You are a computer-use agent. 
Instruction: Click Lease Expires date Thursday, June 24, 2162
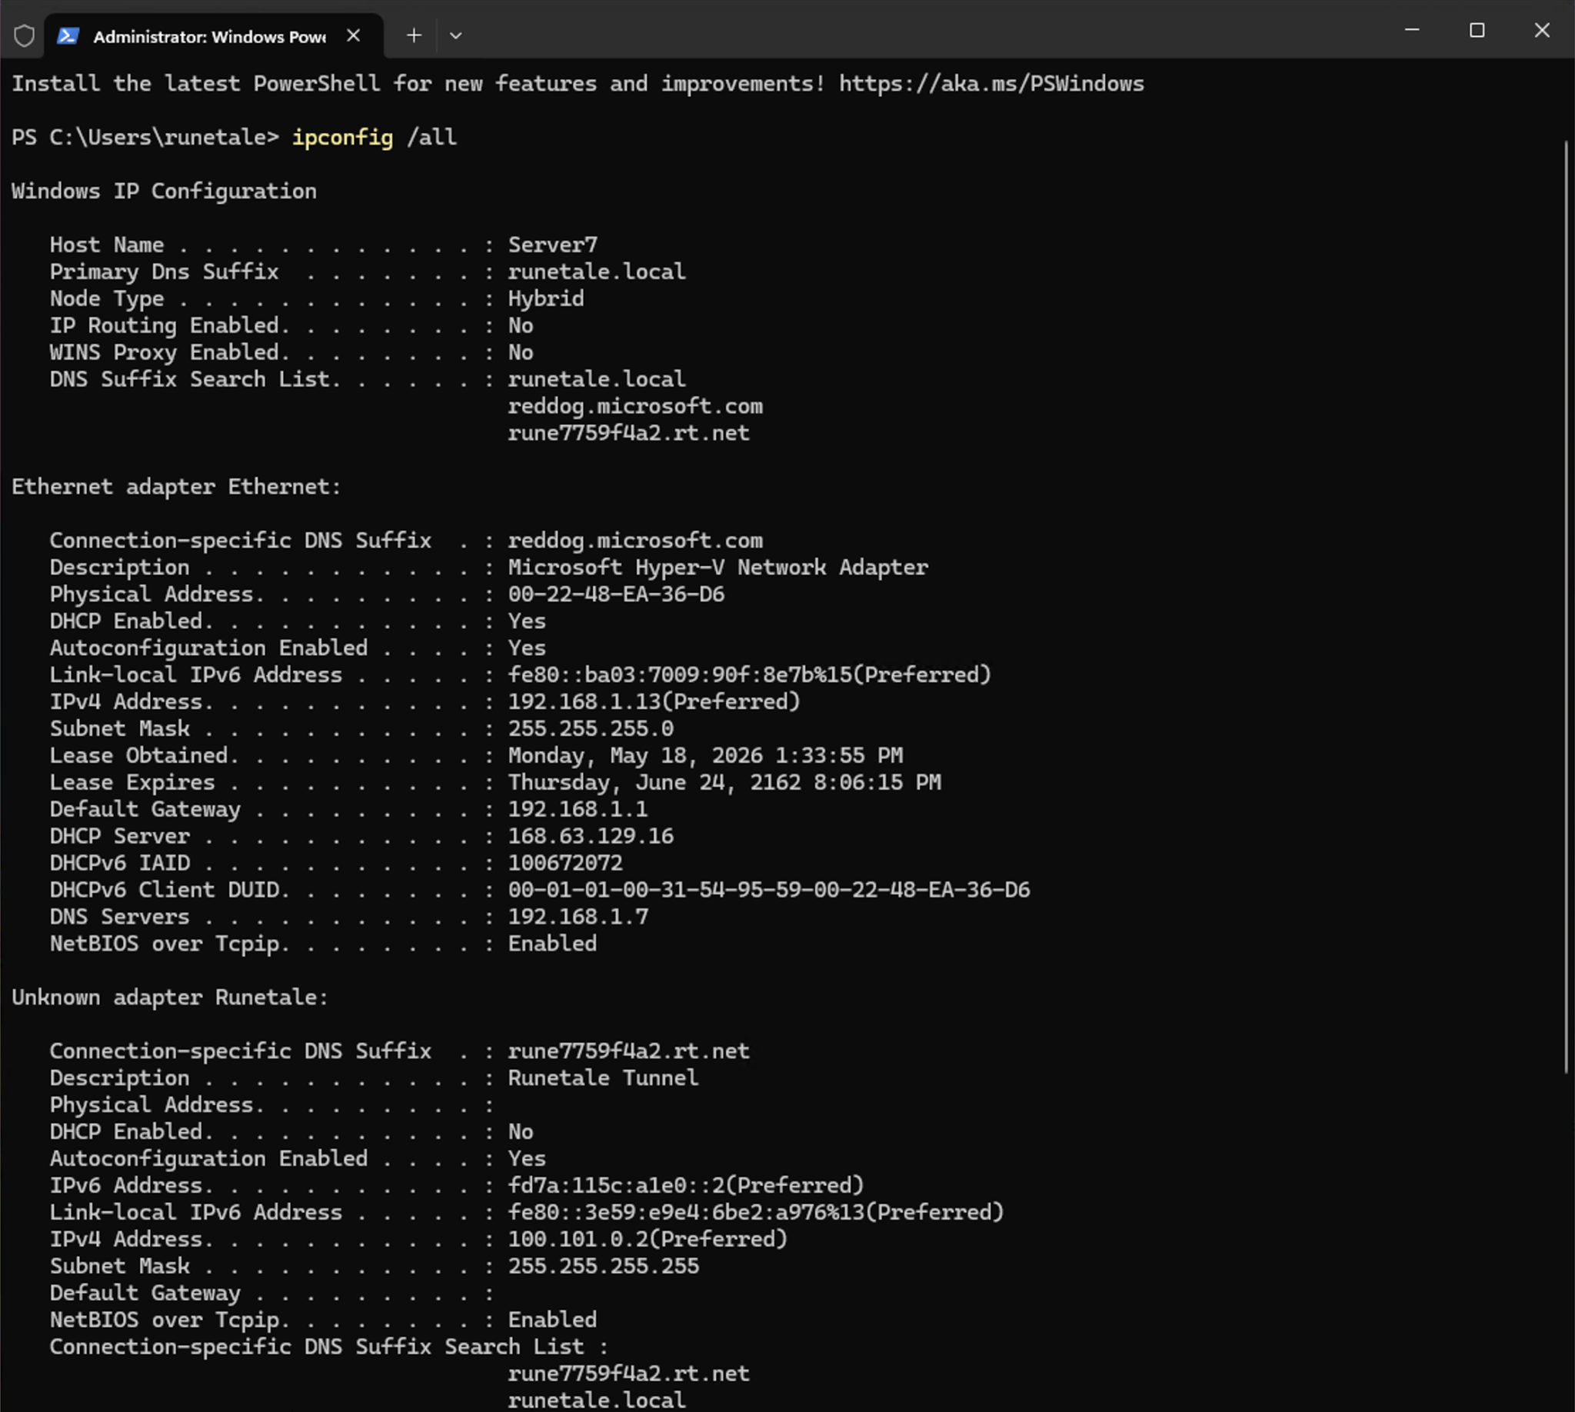pos(654,783)
